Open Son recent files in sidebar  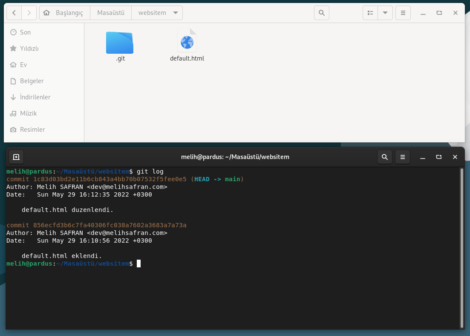(x=44, y=32)
